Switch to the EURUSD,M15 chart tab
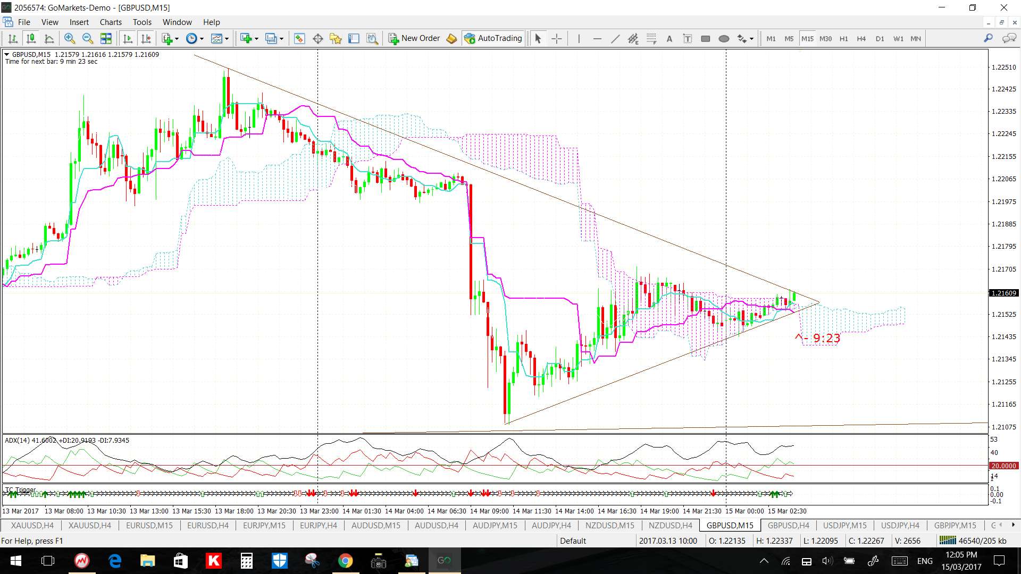 point(149,525)
